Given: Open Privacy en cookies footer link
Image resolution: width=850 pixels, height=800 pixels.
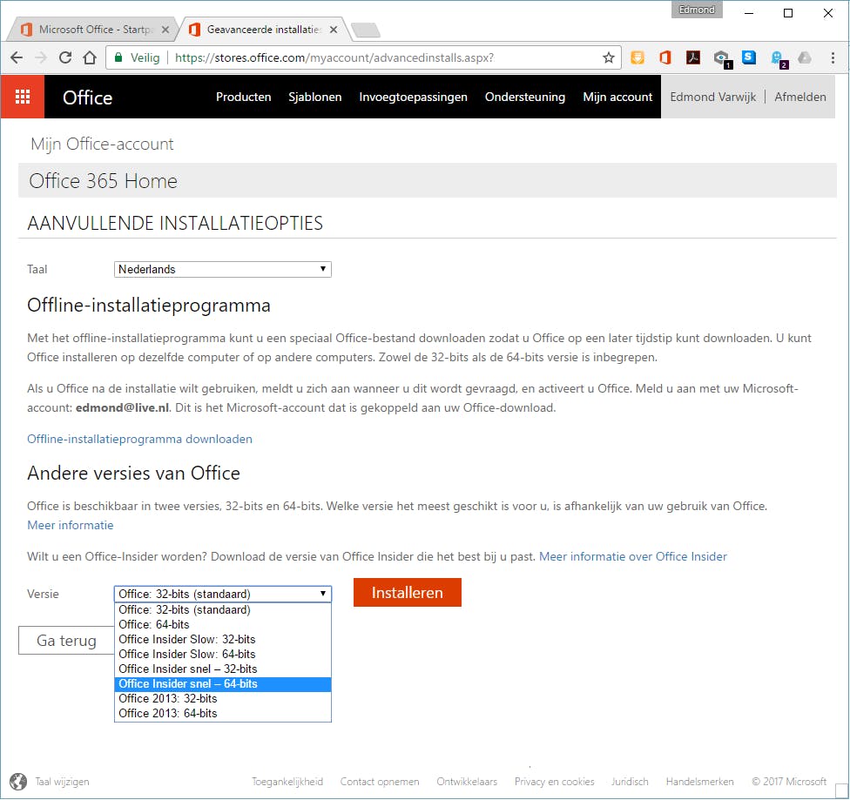Looking at the screenshot, I should click(554, 782).
